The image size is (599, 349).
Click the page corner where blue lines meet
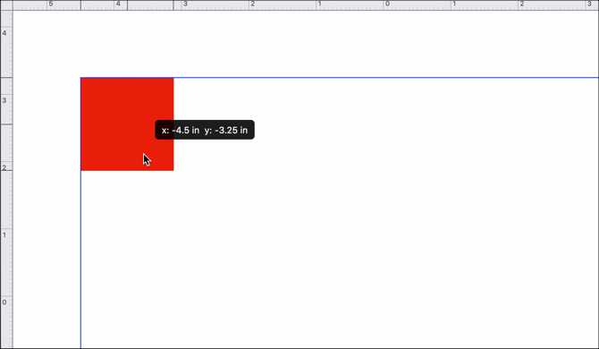80,78
